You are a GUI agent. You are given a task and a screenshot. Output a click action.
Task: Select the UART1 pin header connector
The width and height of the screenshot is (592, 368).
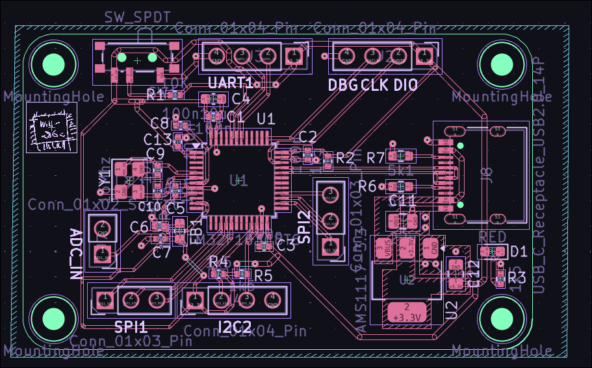click(240, 57)
